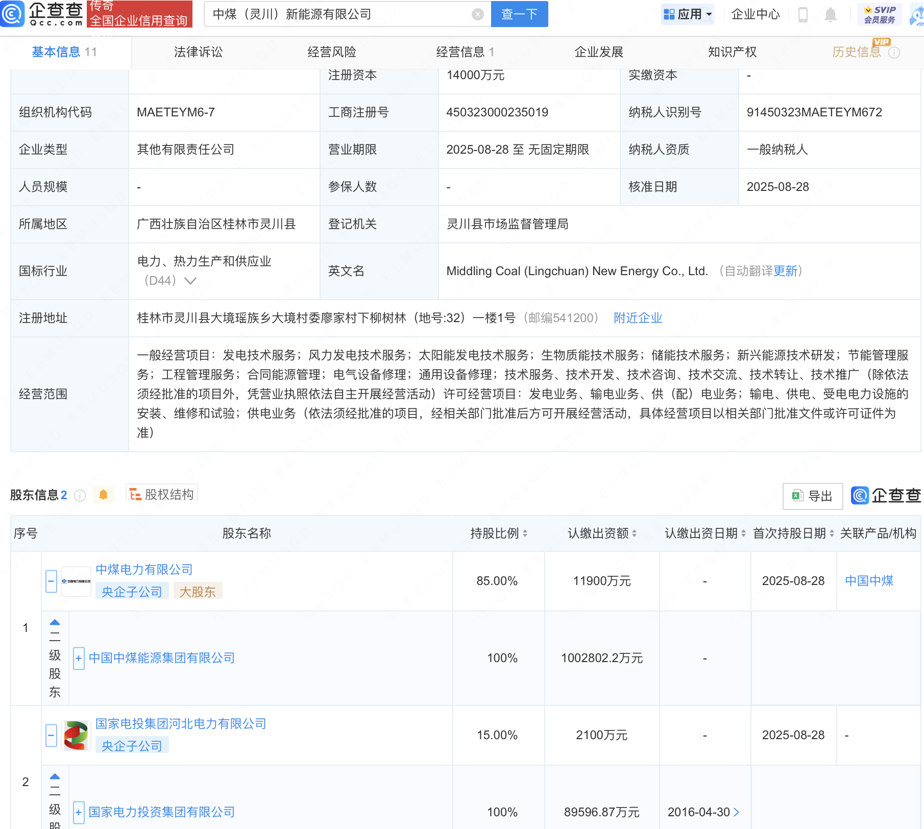Open the 应用 dropdown menu
Viewport: 924px width, 829px height.
pyautogui.click(x=688, y=14)
